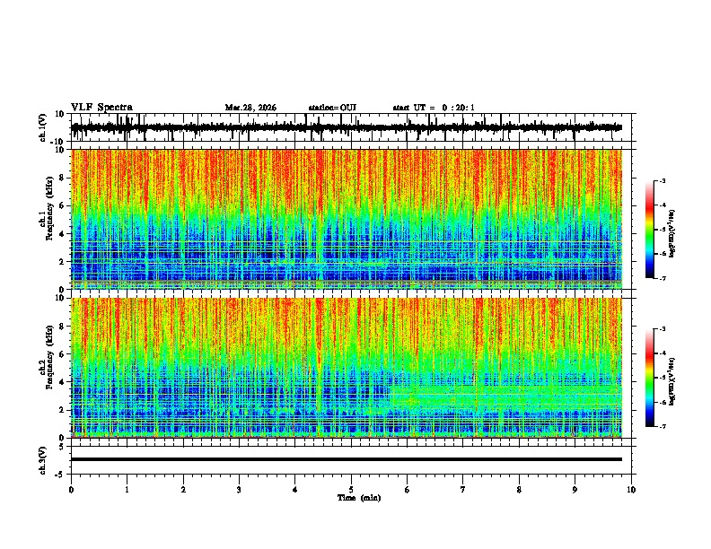711x549 pixels.
Task: Click the "VLF Spectra" plot title
Action: pyautogui.click(x=101, y=108)
